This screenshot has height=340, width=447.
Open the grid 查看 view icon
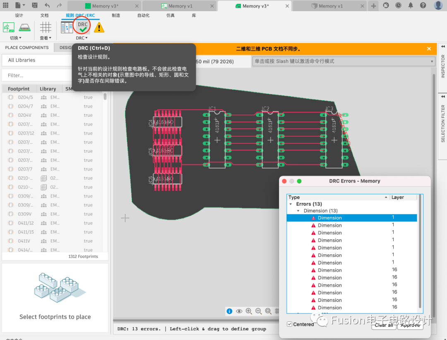46,27
